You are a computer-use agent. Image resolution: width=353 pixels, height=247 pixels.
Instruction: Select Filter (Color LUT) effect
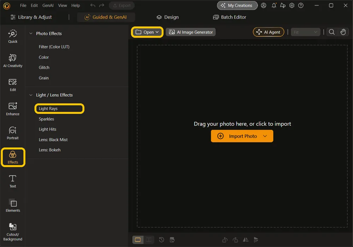coord(54,47)
